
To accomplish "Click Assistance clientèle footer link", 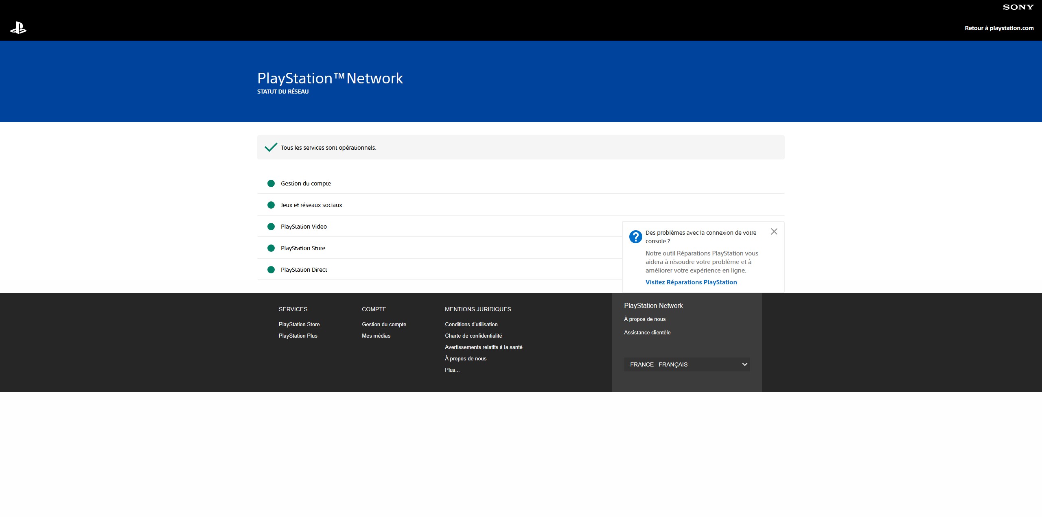I will pyautogui.click(x=647, y=332).
